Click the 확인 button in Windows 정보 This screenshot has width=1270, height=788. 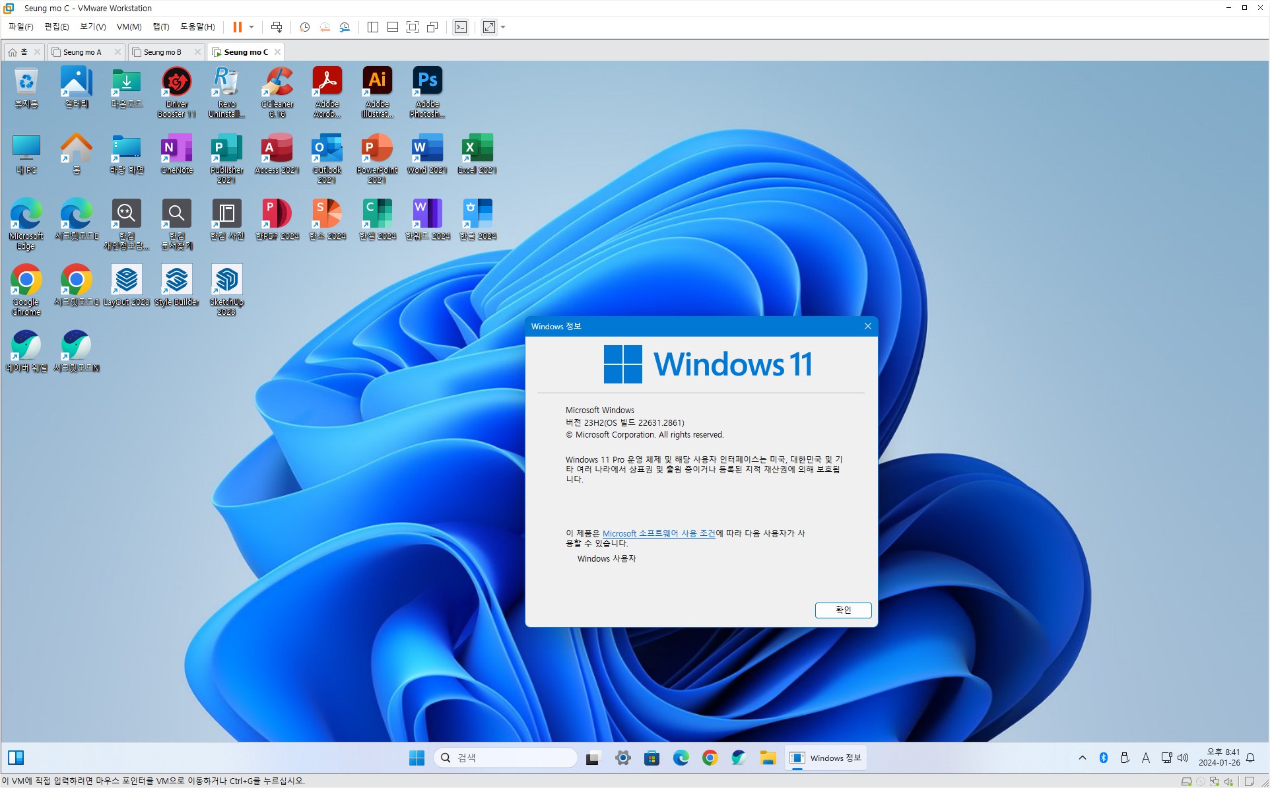click(x=843, y=610)
